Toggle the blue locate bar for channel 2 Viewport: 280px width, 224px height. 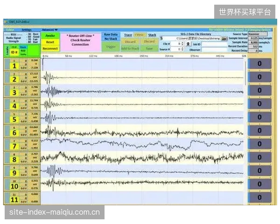(x=7, y=77)
